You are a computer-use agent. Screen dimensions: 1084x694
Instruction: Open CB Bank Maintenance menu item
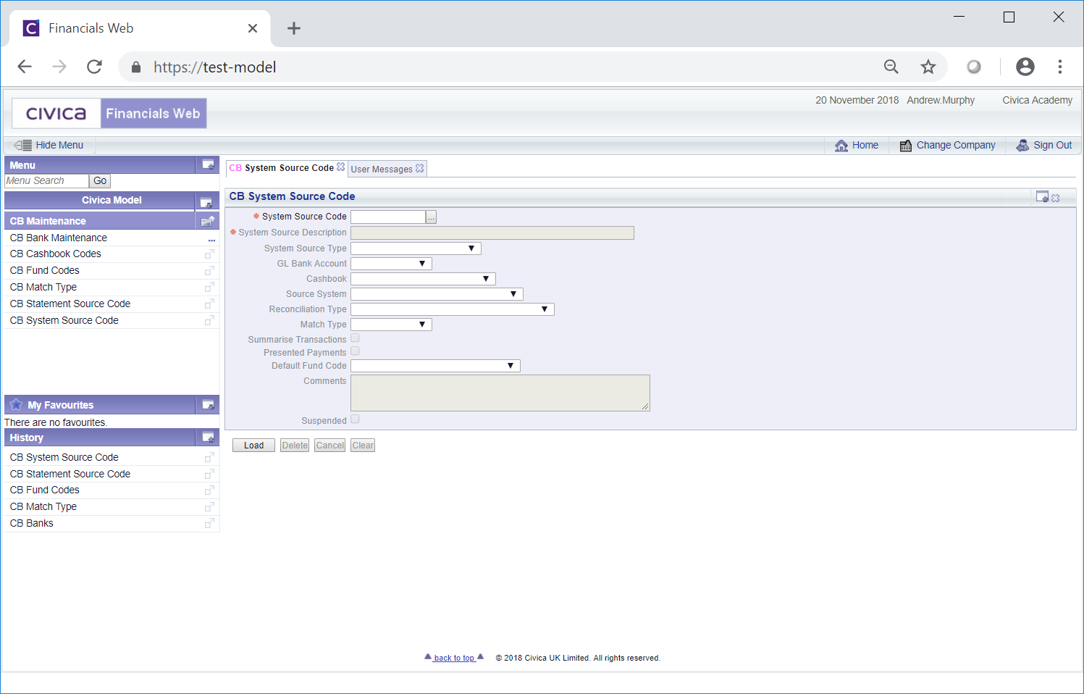point(59,238)
